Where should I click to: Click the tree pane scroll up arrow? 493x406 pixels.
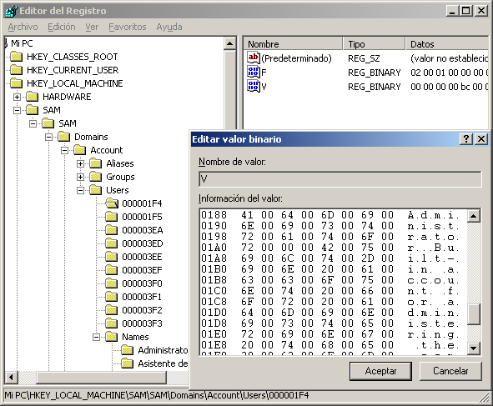(x=230, y=43)
